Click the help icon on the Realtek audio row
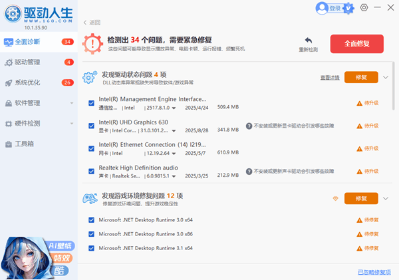Viewport: 399px width, 280px height. click(248, 171)
